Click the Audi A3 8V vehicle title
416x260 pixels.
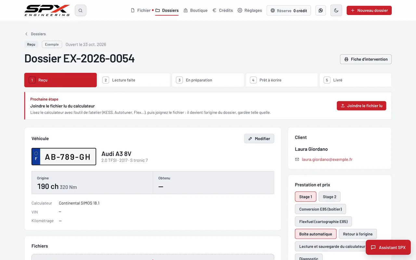pos(116,154)
